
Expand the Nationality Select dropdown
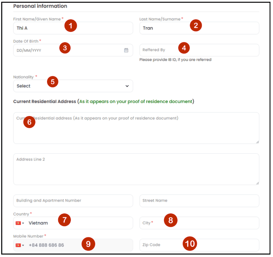73,86
